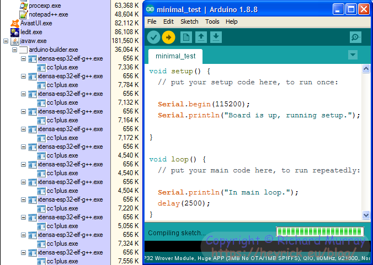Screen dimensions: 373x265
Task: Click the Verify checkmark button
Action: [153, 37]
